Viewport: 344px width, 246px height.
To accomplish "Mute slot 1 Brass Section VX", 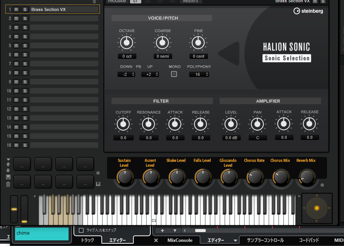I will point(16,9).
